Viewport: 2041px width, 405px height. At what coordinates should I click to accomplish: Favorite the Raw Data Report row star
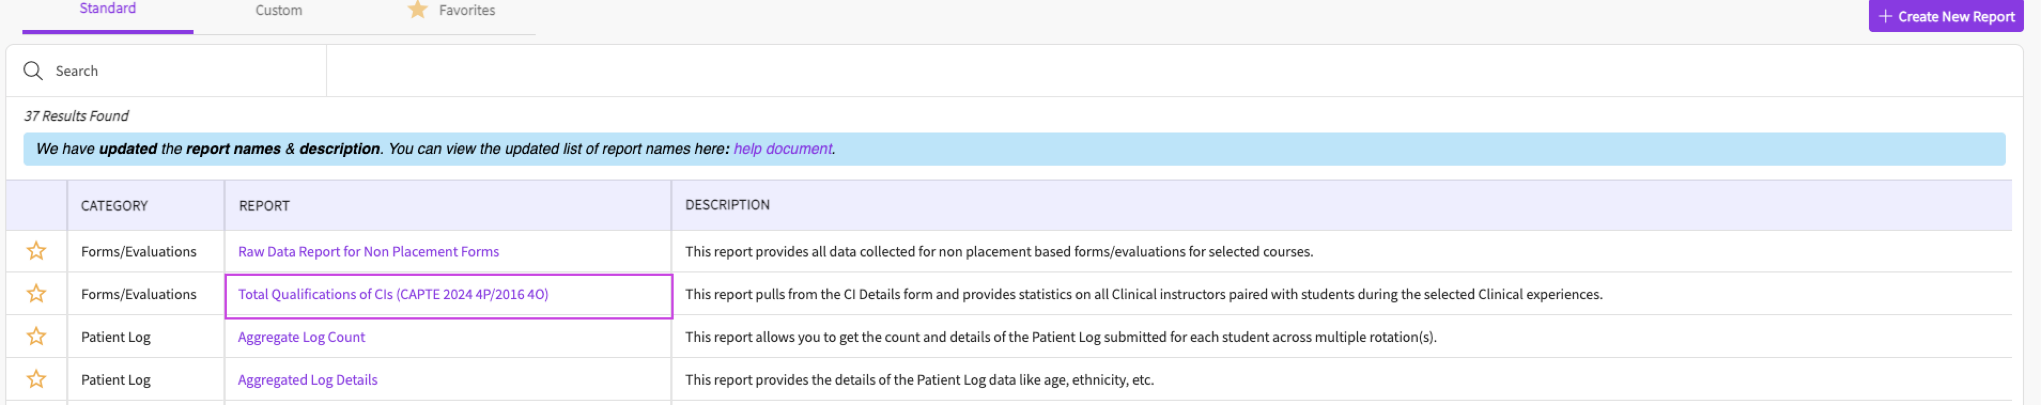coord(36,251)
